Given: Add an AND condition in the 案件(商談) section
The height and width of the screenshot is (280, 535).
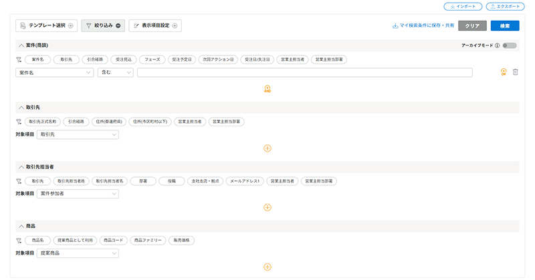Looking at the screenshot, I should coord(267,89).
